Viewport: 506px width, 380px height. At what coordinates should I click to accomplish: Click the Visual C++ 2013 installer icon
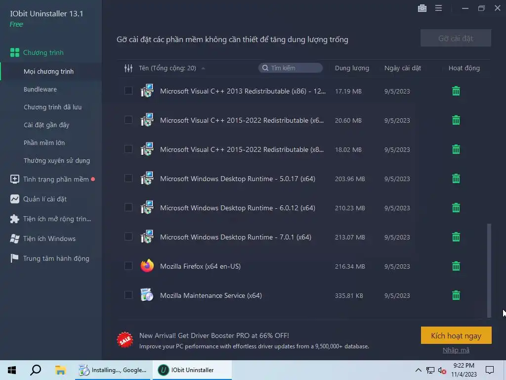coord(147,91)
